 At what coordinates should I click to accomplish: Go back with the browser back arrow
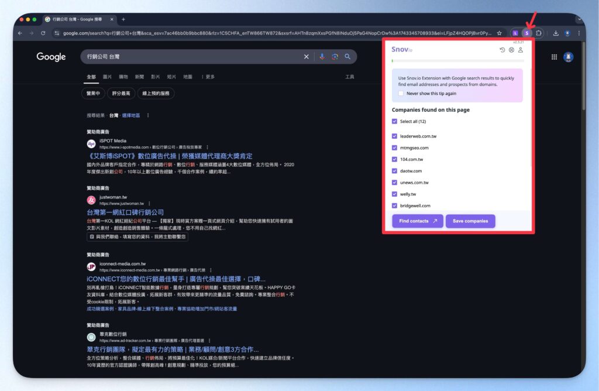click(x=20, y=33)
